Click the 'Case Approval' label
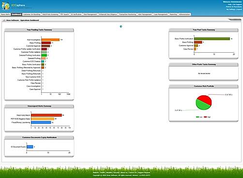The width and height of the screenshot is (243, 178). (35, 89)
